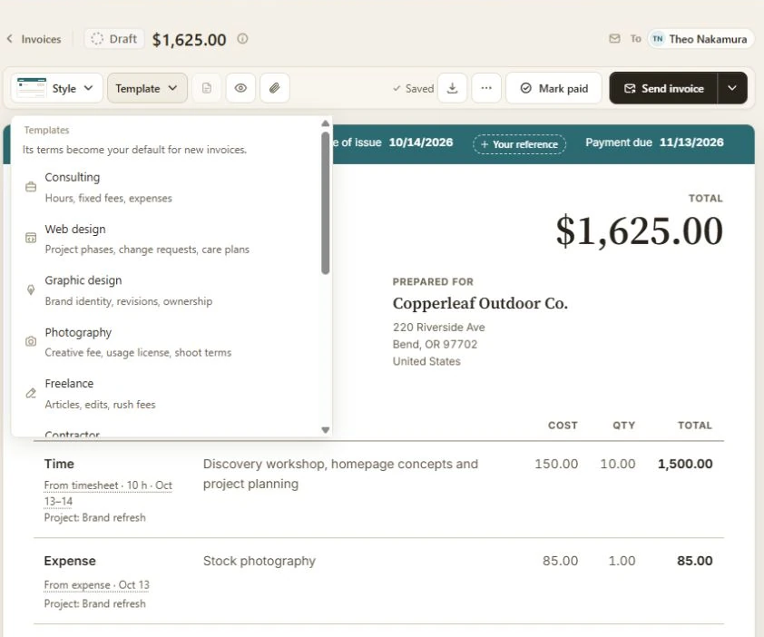The image size is (764, 637).
Task: Click the camera icon for Photography
Action: coord(31,341)
